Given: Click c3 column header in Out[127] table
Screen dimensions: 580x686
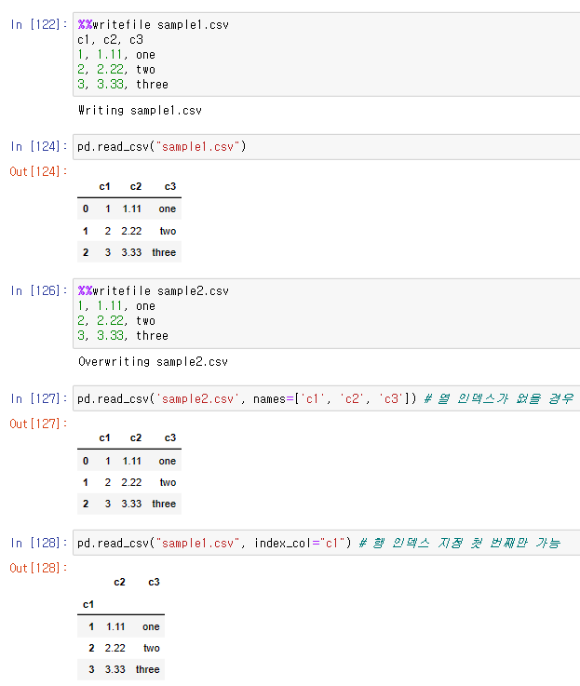Looking at the screenshot, I should tap(170, 437).
